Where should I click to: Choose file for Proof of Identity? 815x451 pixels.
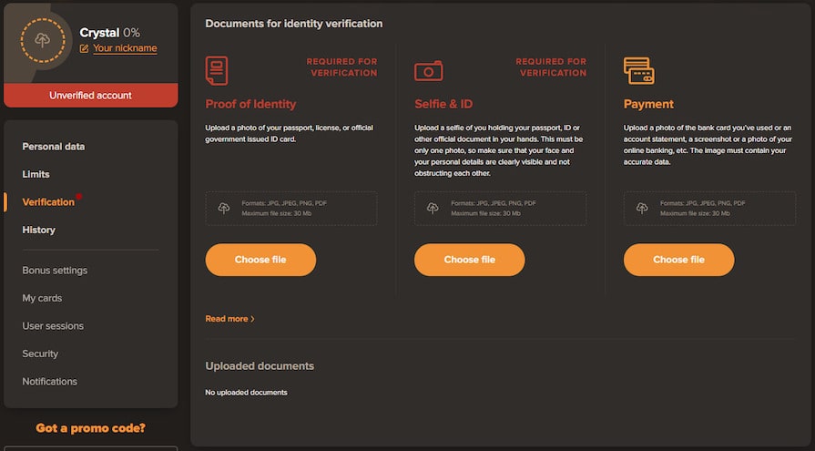pos(260,260)
